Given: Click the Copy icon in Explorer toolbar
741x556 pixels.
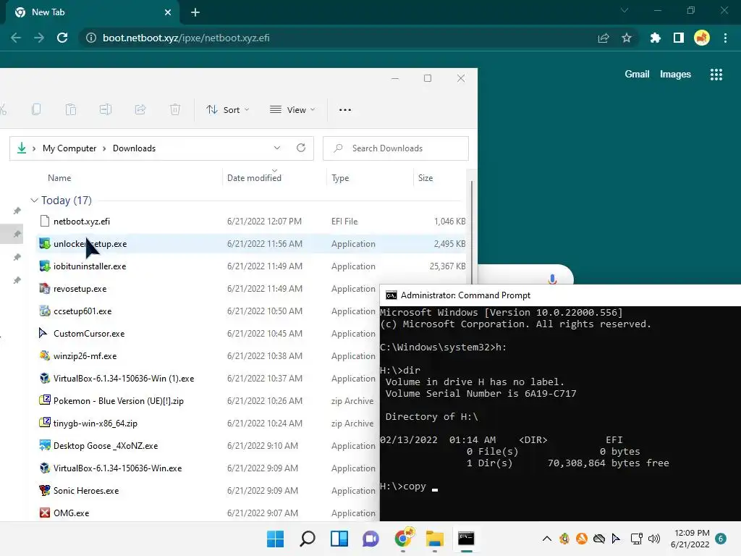Looking at the screenshot, I should pyautogui.click(x=36, y=110).
